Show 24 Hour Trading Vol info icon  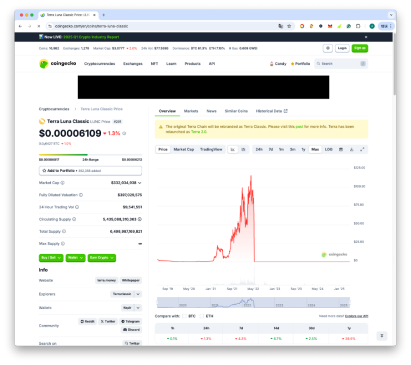tap(77, 207)
